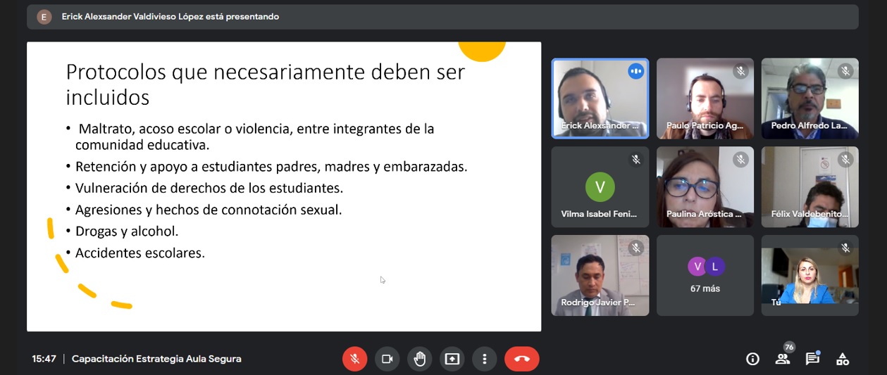Select Erick Alexsander's video tile

600,98
